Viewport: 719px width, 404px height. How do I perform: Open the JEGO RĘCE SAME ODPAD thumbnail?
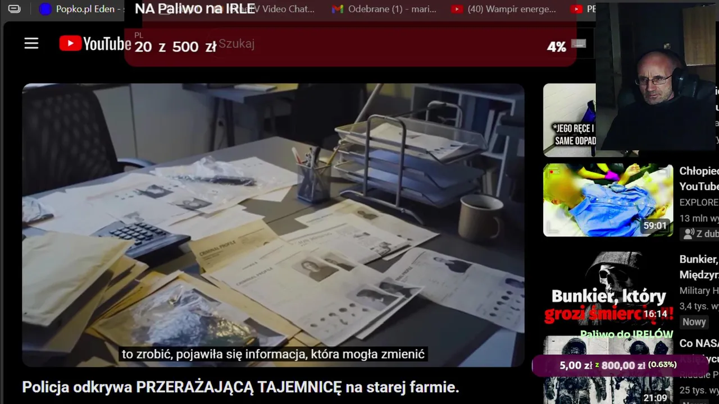[570, 120]
